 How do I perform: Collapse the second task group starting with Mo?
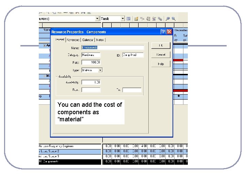tap(45, 76)
